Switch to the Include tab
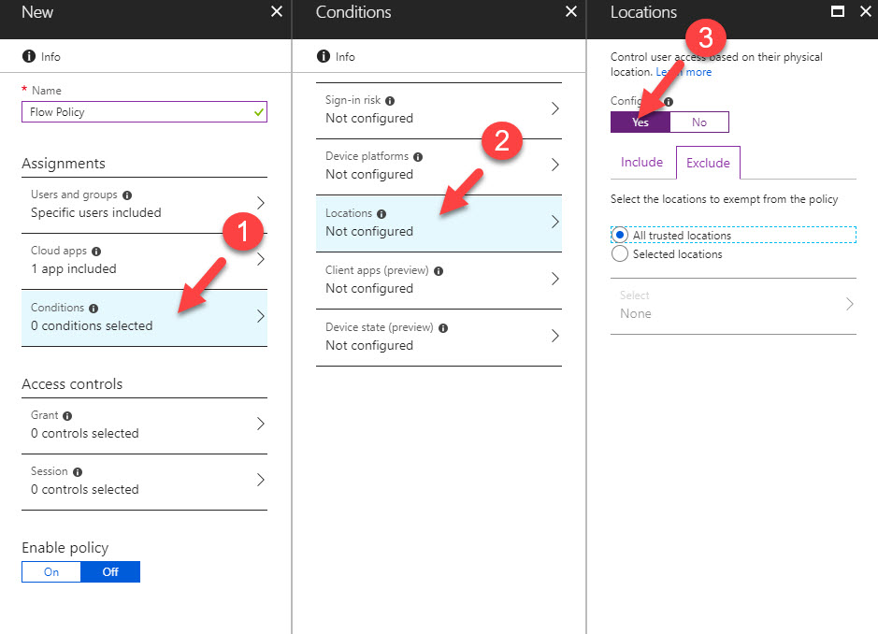This screenshot has width=878, height=634. click(641, 163)
